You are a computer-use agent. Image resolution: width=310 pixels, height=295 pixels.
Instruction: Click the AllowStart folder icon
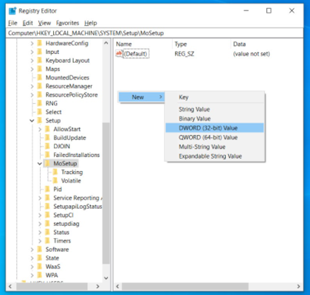[47, 129]
